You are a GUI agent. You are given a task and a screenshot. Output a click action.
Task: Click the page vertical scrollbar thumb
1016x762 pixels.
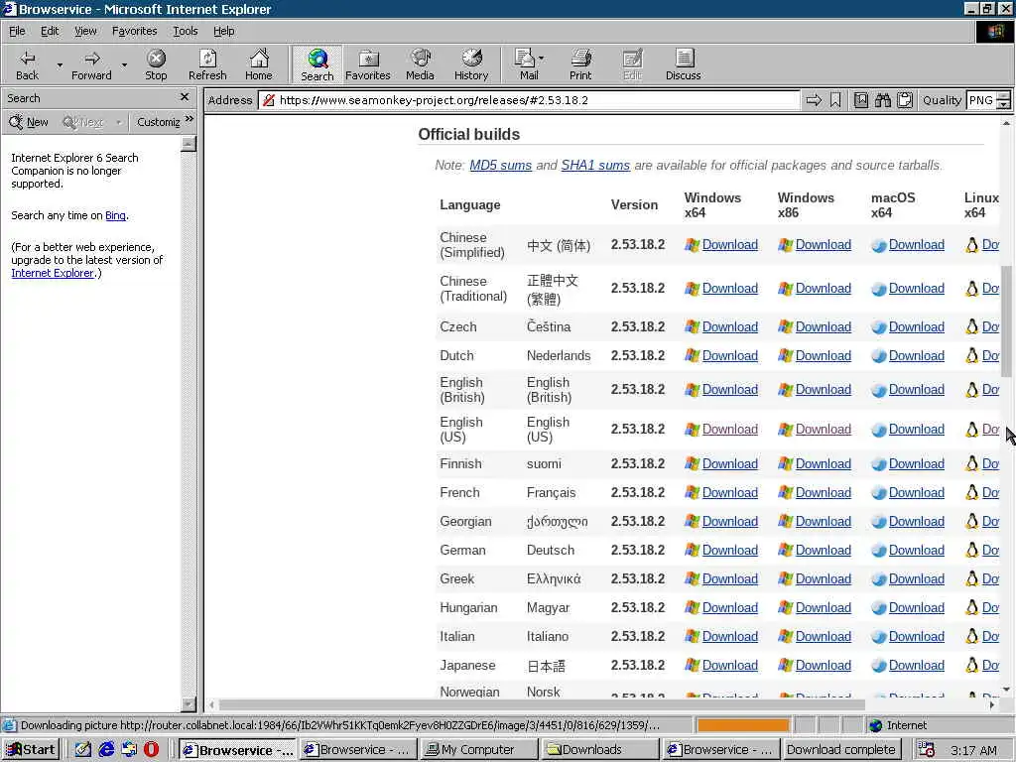click(1006, 320)
